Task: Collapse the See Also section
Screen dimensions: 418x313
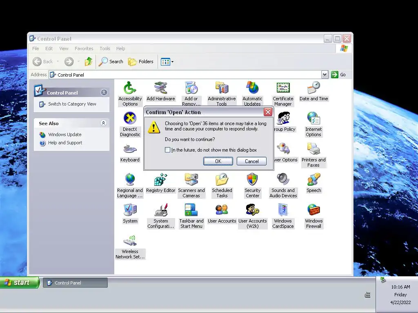Action: click(x=103, y=123)
